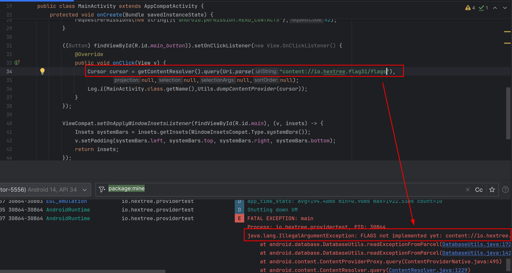The image size is (512, 273).
Task: Click the sticky MainActivity class declaration line
Action: click(120, 6)
